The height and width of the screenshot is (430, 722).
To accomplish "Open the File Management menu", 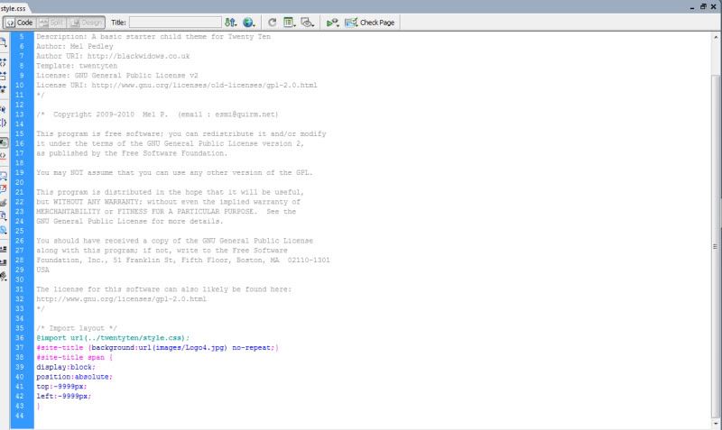I will pyautogui.click(x=231, y=22).
